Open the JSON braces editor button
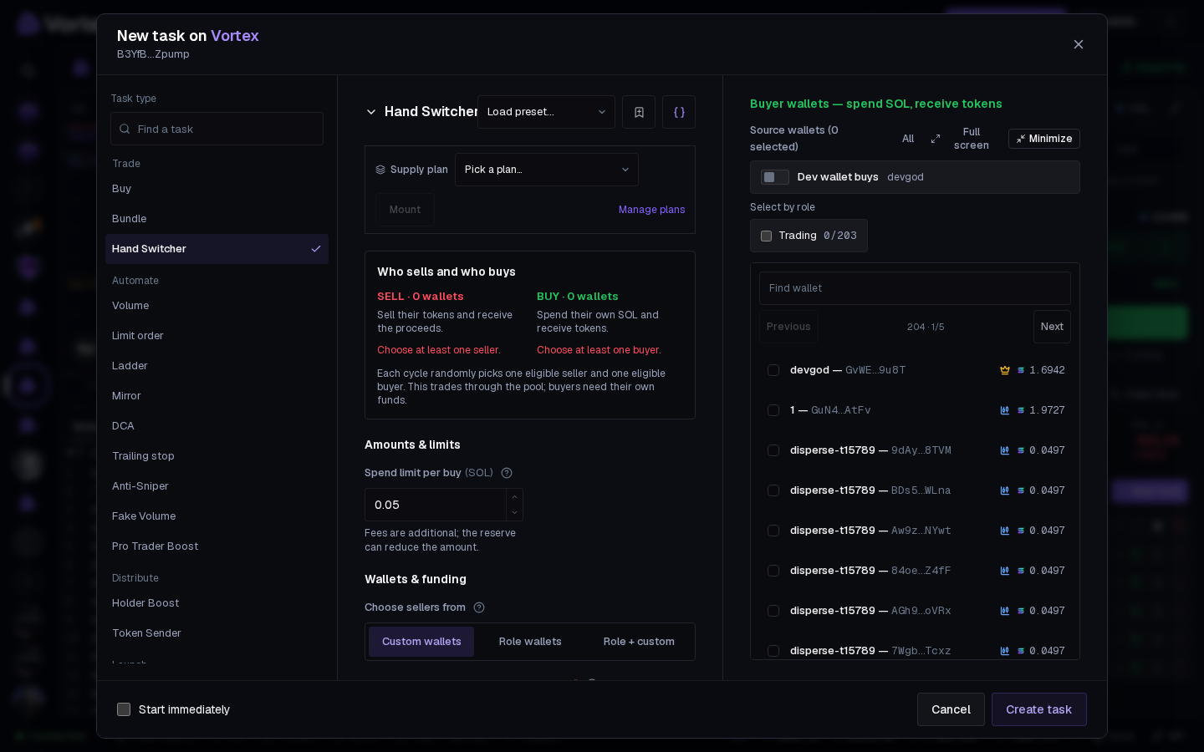This screenshot has height=752, width=1204. pos(679,112)
